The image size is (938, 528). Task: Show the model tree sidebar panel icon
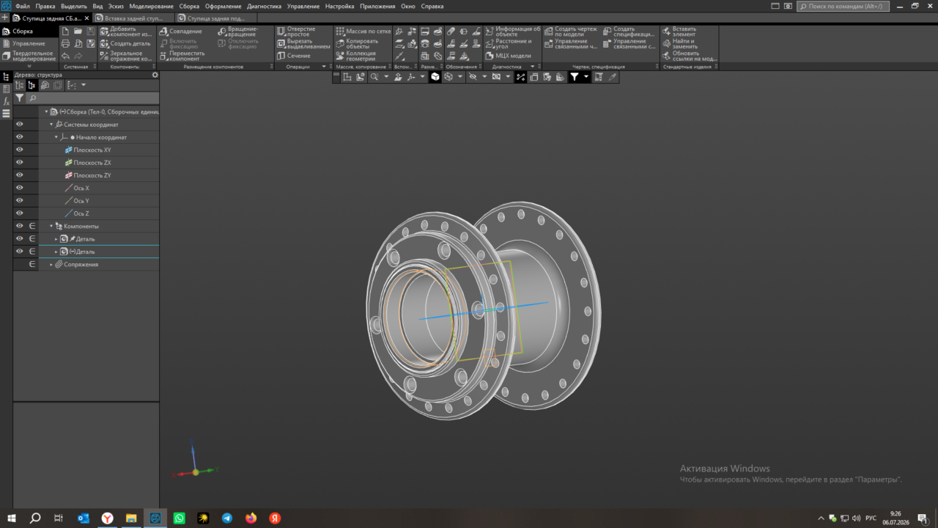tap(6, 76)
